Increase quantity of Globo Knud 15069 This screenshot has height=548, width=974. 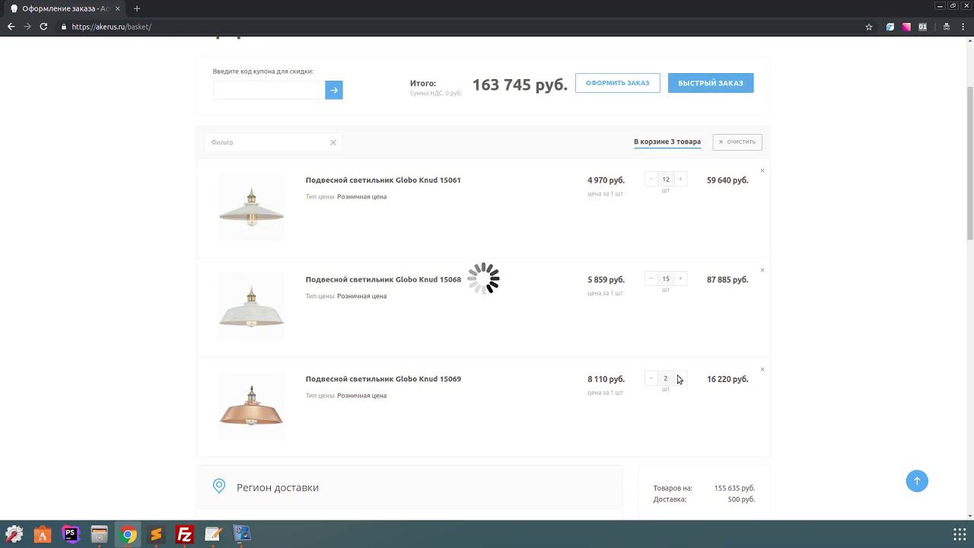tap(680, 378)
